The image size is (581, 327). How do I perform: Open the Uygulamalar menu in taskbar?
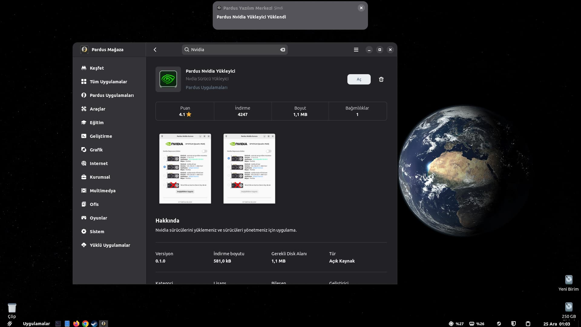(36, 324)
